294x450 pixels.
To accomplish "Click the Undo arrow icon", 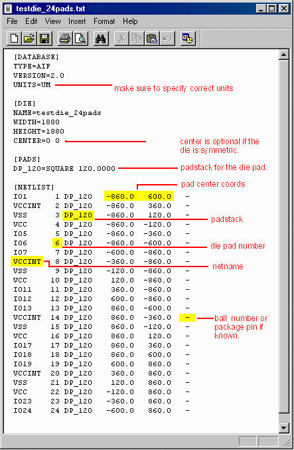I will pyautogui.click(x=167, y=38).
